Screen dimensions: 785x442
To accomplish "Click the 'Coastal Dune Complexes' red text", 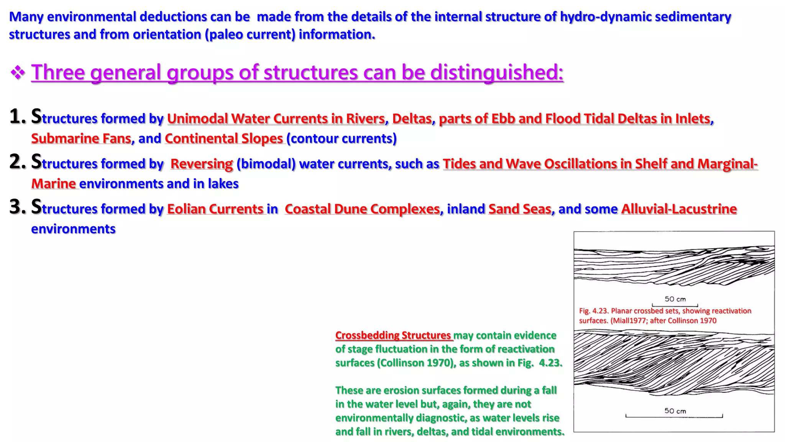I will (362, 209).
